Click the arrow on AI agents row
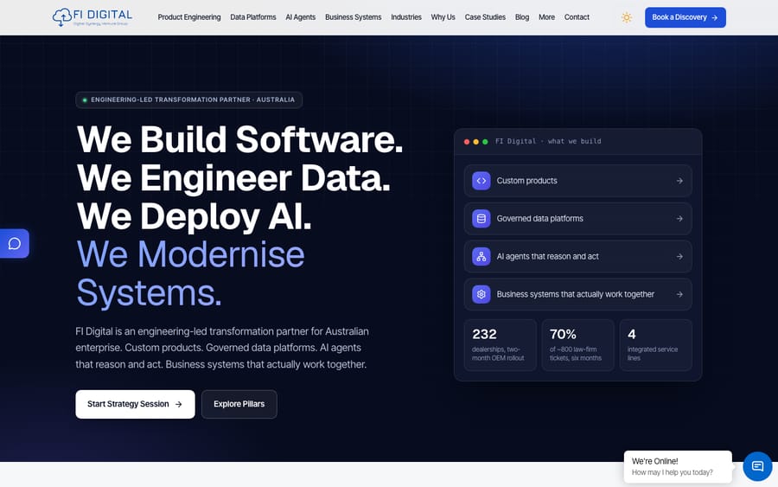 [x=679, y=256]
